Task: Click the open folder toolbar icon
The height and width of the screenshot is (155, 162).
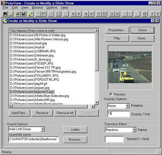Action: point(18,14)
